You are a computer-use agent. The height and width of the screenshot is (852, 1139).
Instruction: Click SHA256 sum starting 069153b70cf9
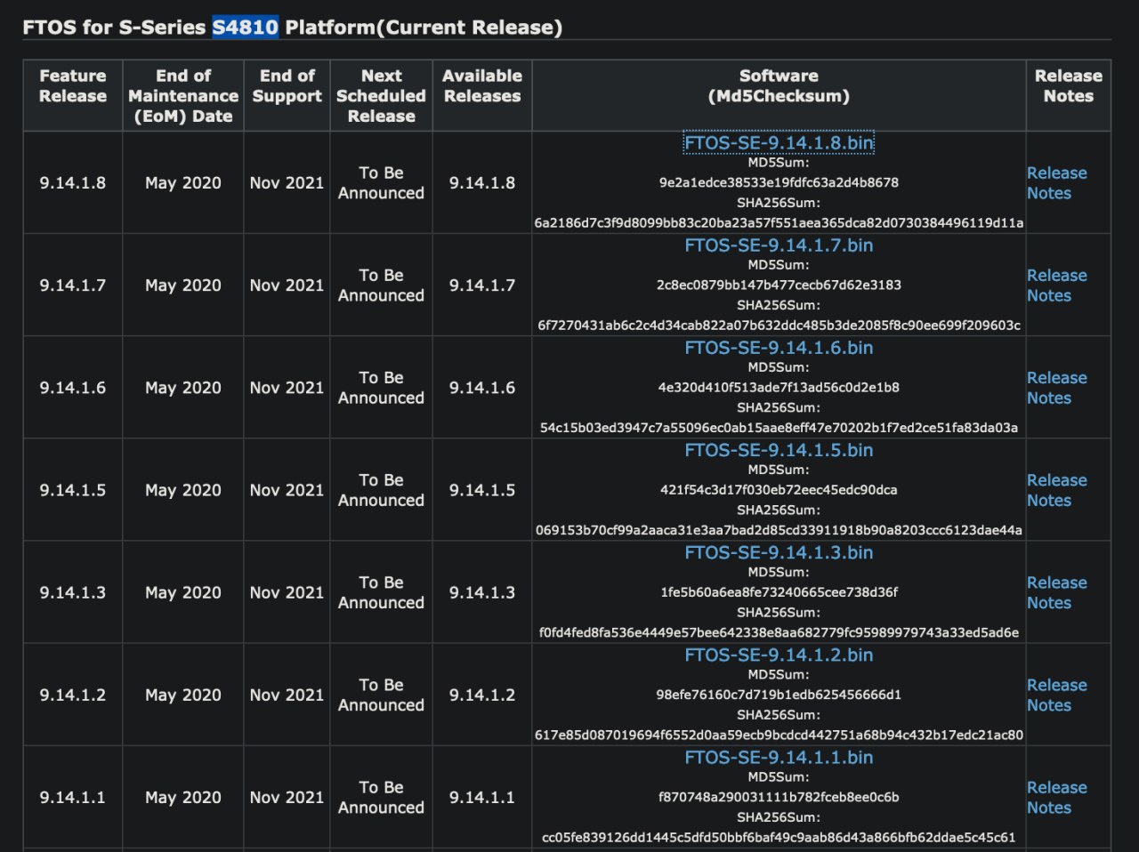779,529
